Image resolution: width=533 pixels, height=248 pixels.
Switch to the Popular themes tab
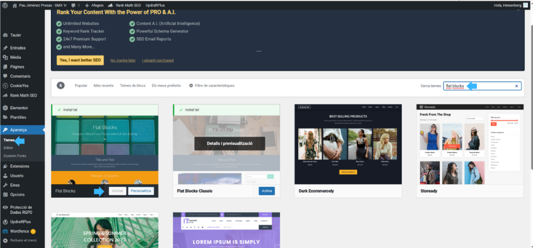click(81, 85)
